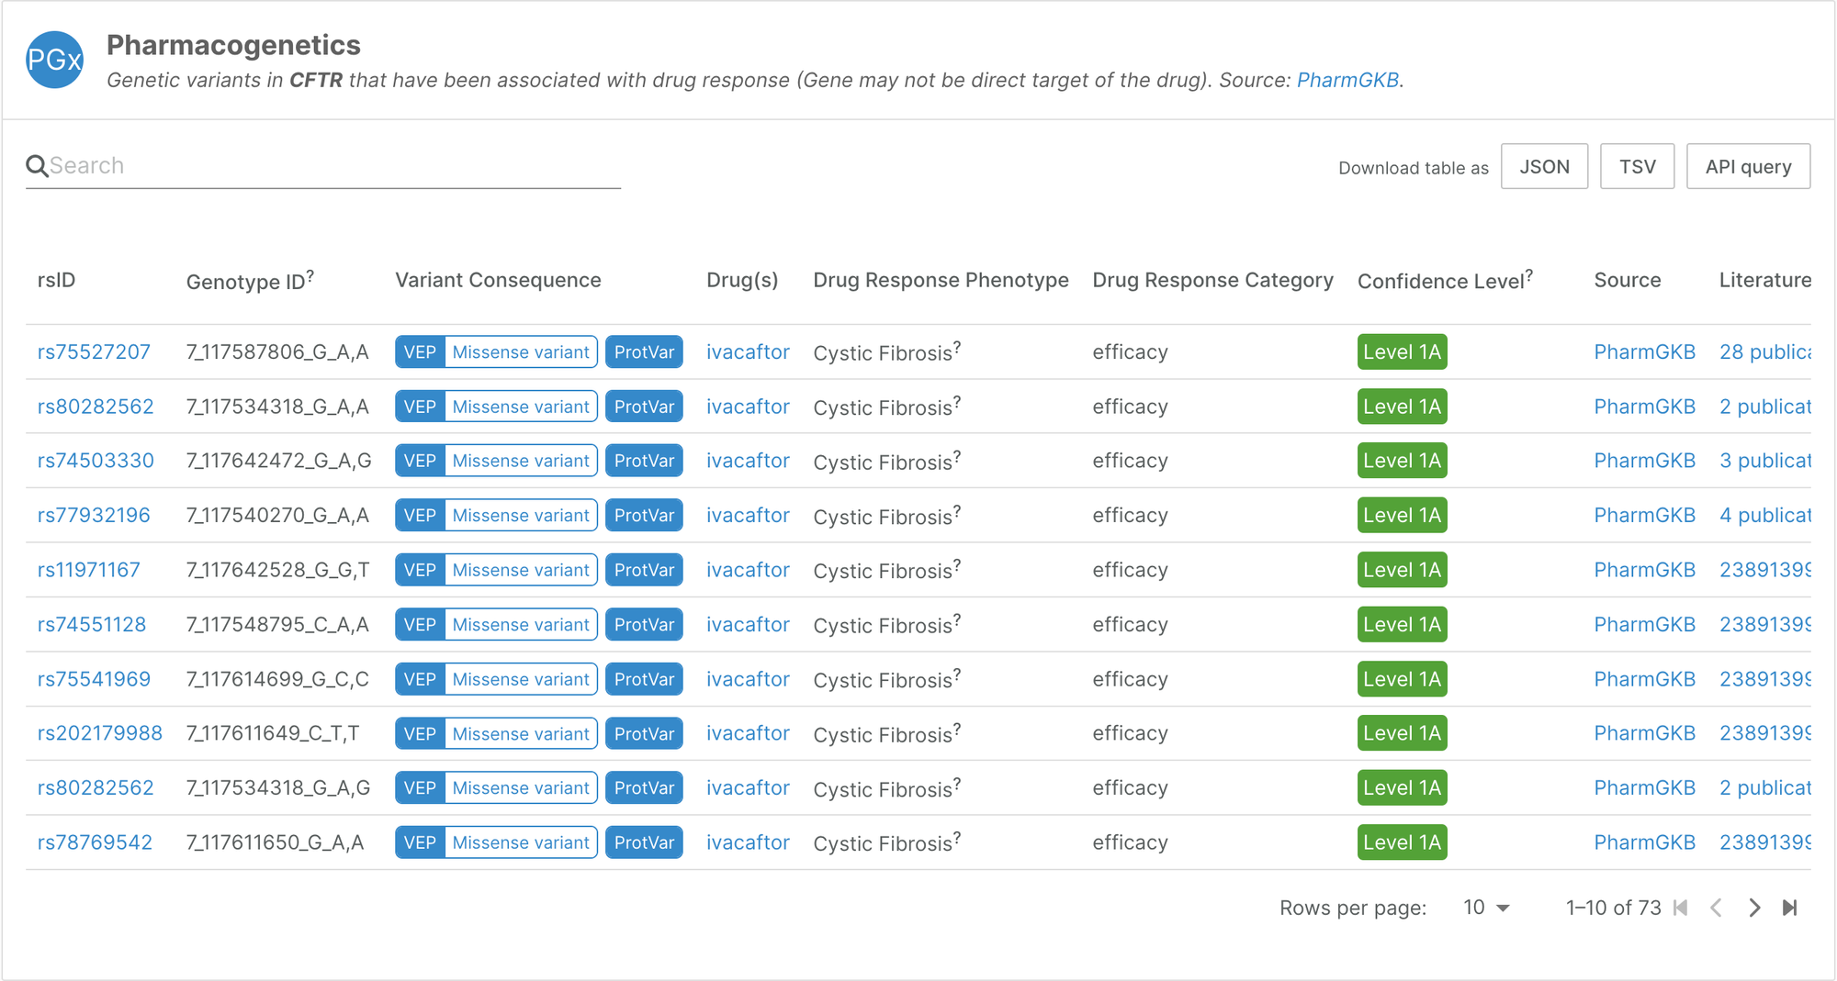The image size is (1837, 981).
Task: Go to the next page of results
Action: pos(1754,908)
